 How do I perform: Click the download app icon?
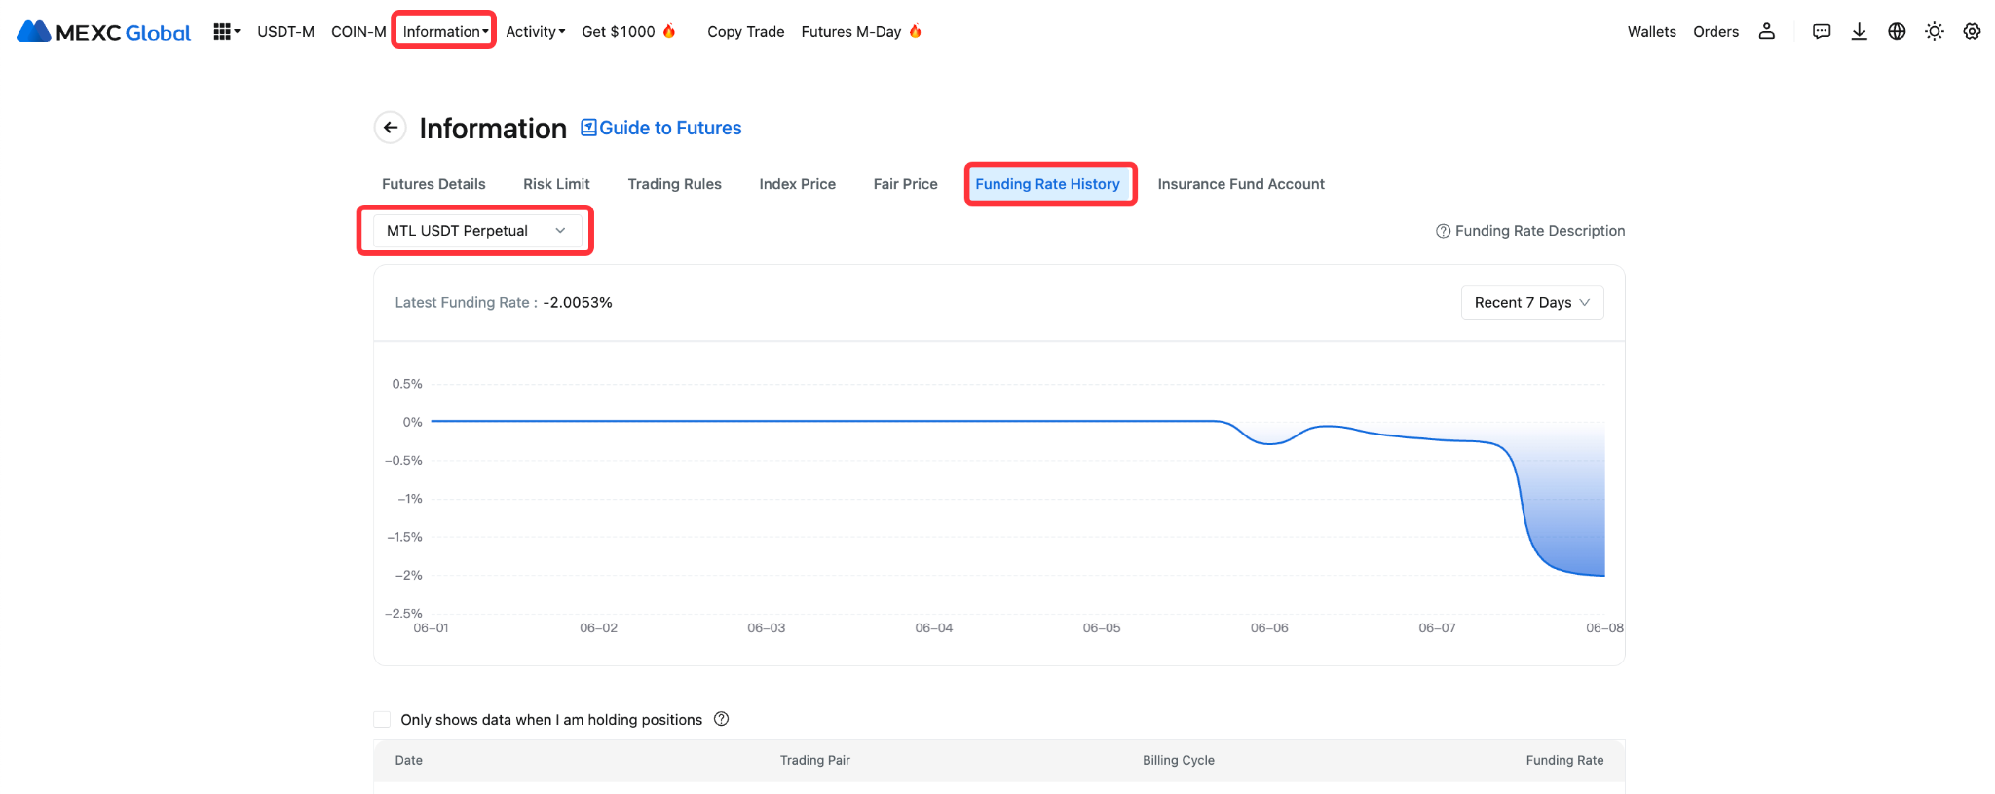click(x=1859, y=32)
